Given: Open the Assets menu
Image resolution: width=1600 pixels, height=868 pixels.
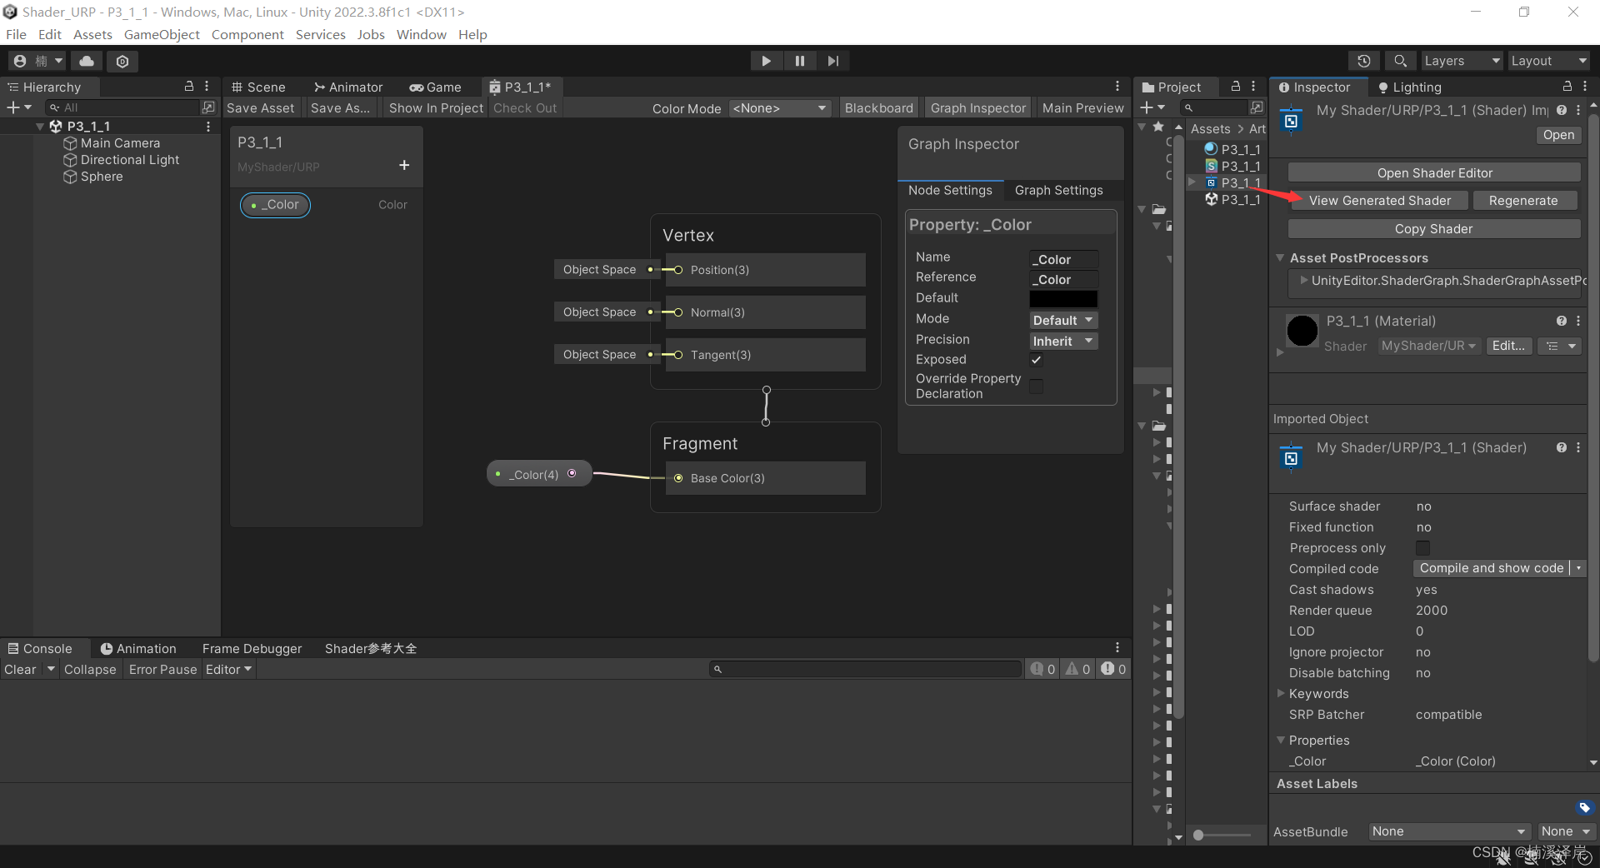Looking at the screenshot, I should point(92,34).
